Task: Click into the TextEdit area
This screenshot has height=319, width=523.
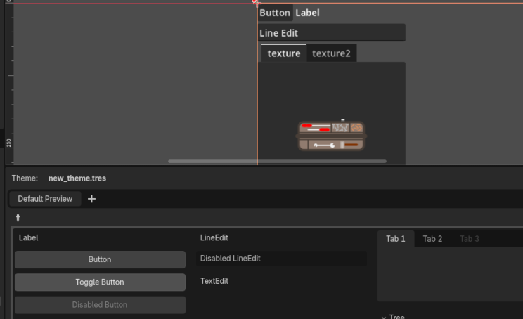Action: click(281, 282)
